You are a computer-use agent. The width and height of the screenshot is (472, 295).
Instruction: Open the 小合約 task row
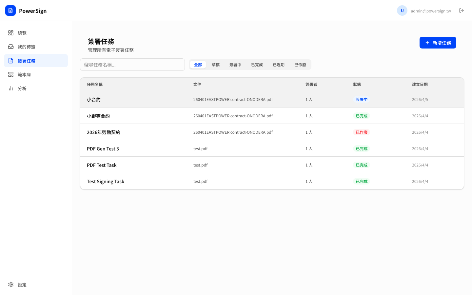pyautogui.click(x=94, y=99)
